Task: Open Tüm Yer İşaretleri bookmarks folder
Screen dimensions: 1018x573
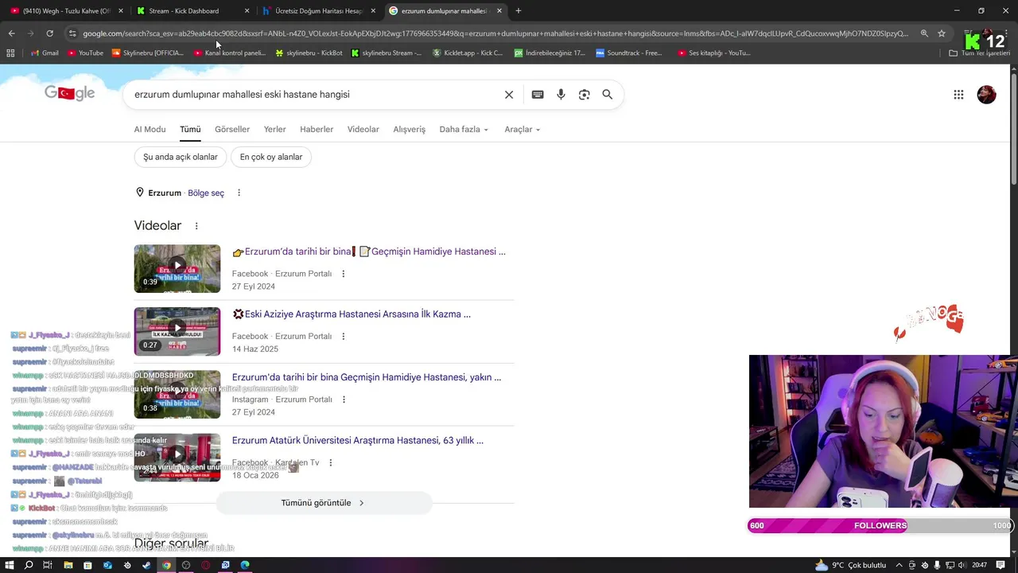Action: 980,53
